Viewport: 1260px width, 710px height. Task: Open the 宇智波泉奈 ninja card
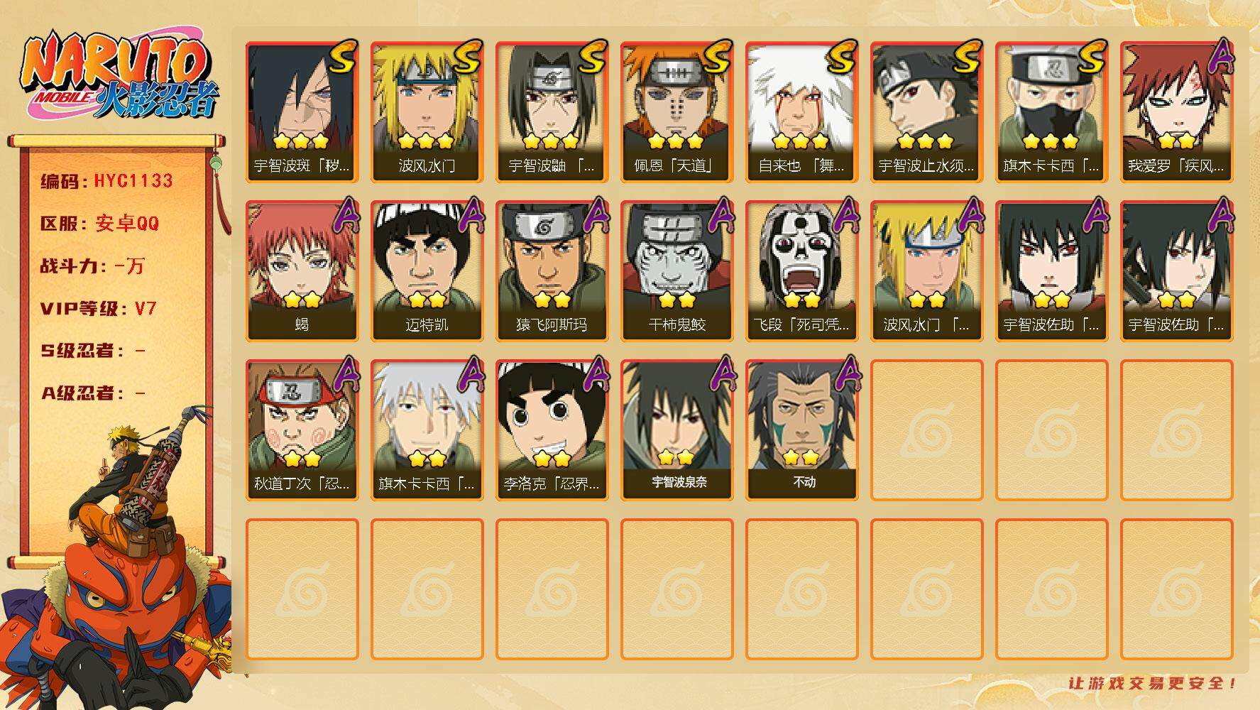(x=676, y=430)
